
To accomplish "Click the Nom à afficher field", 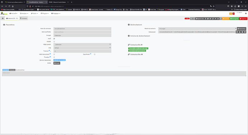I will 82,32.
